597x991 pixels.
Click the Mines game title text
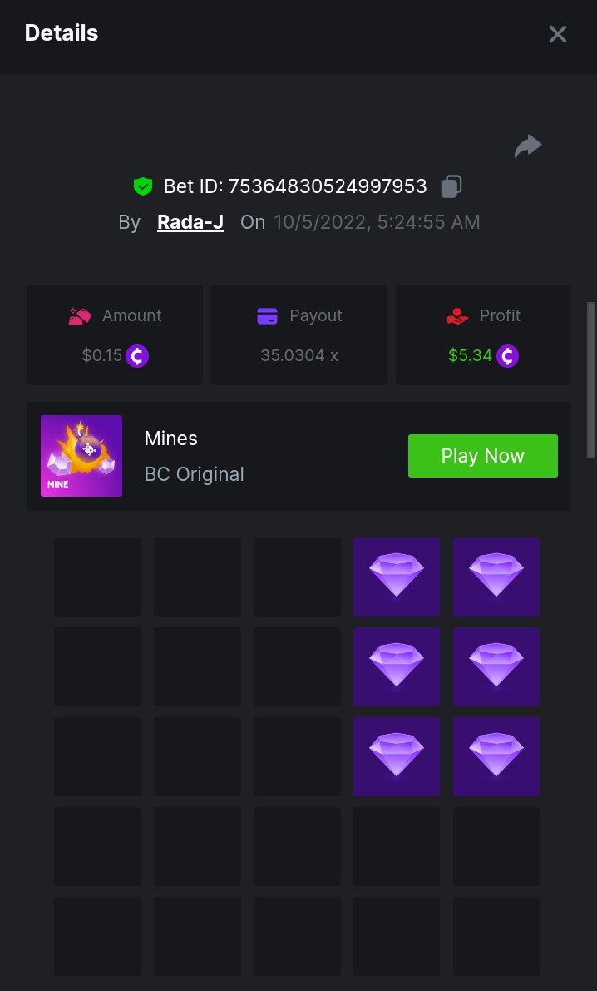tap(171, 439)
